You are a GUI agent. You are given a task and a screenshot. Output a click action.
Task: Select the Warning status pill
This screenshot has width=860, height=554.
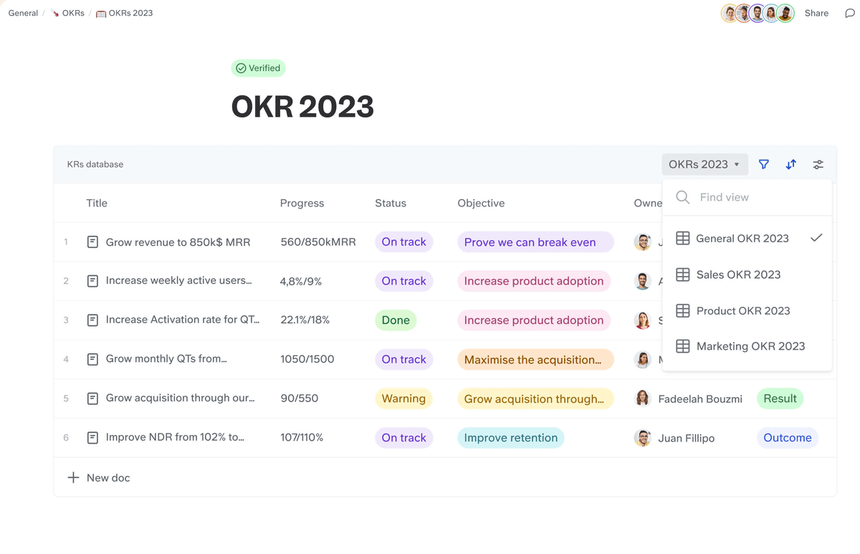[x=403, y=398]
